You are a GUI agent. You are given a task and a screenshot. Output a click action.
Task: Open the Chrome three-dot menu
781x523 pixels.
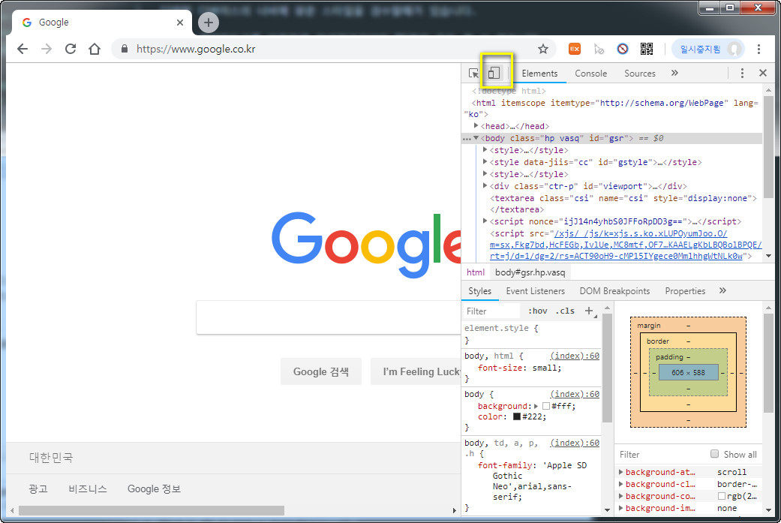coord(758,49)
